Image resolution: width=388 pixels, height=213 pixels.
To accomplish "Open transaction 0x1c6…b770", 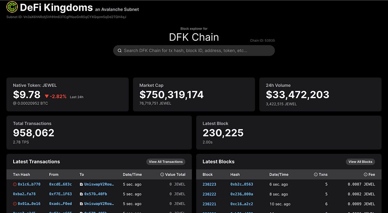I will coord(29,184).
